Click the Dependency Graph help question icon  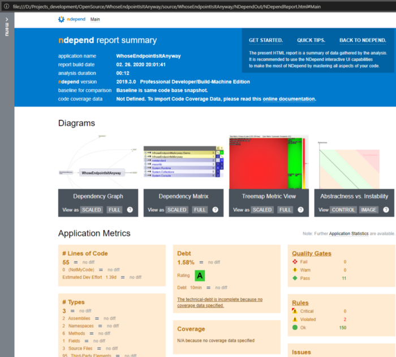(x=130, y=210)
